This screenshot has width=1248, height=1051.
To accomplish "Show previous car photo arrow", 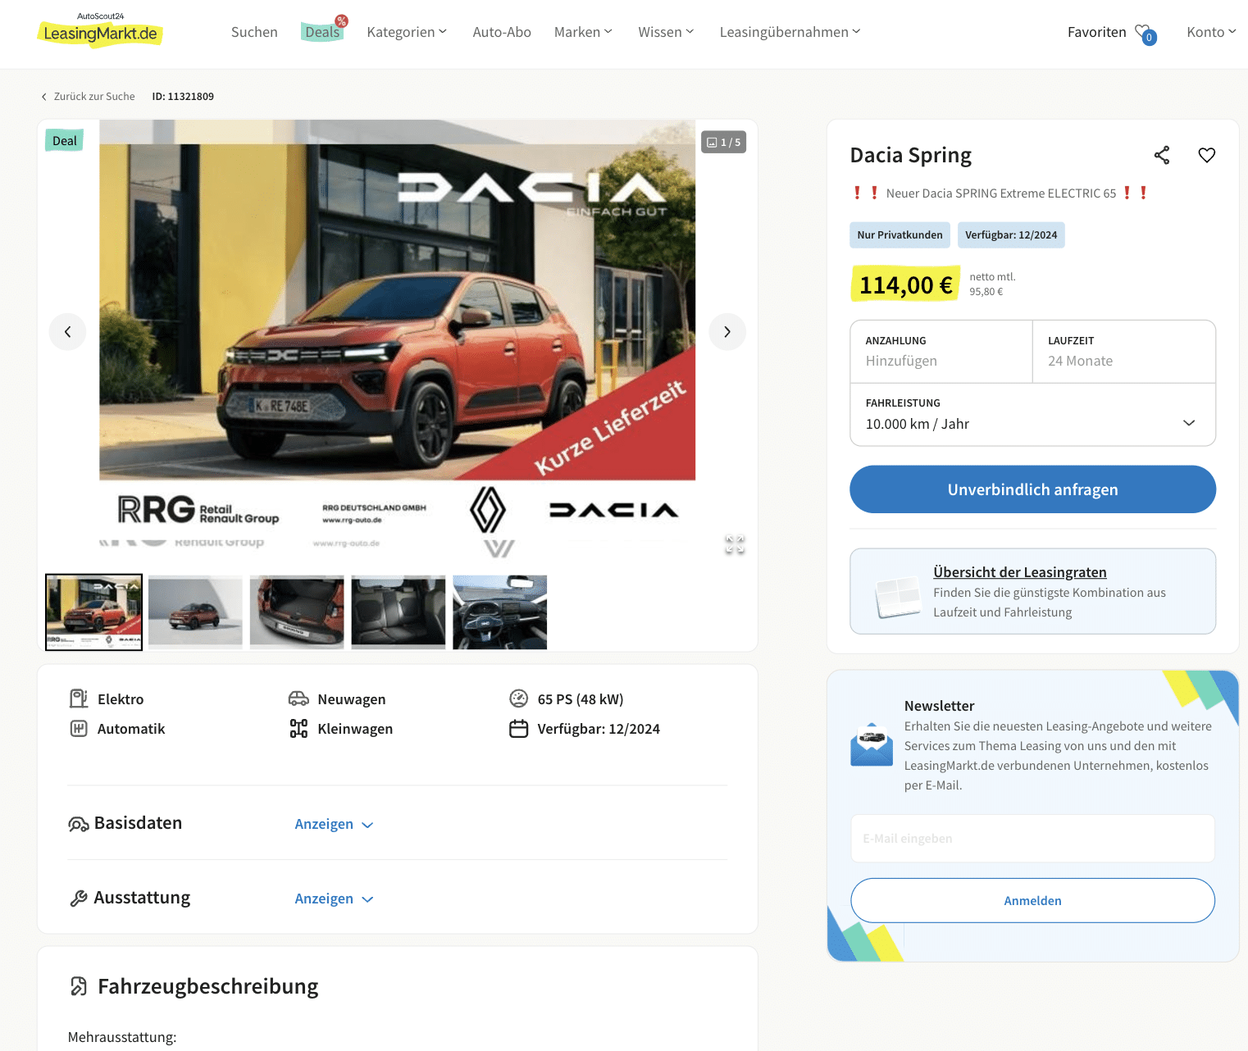I will click(67, 332).
